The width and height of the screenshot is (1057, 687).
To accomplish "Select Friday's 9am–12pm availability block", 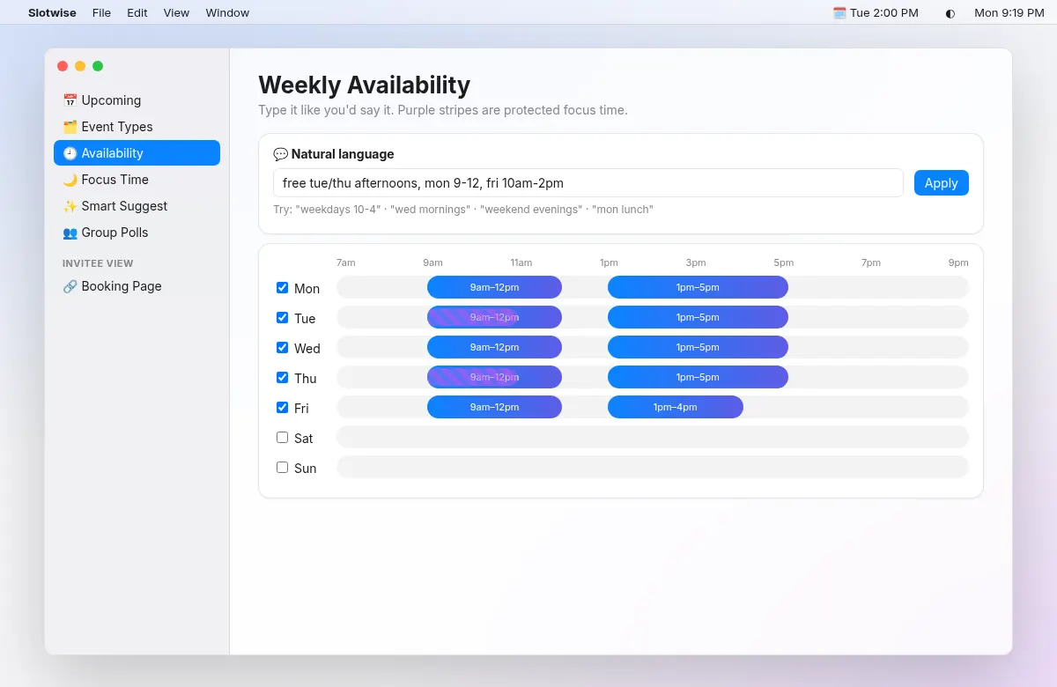I will pyautogui.click(x=494, y=407).
